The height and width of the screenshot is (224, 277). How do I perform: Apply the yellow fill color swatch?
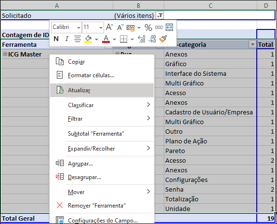click(x=88, y=39)
